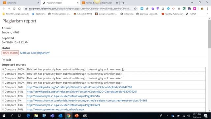Click Mark as 'Not plagiarism' link
The height and width of the screenshot is (119, 211).
[x=35, y=53]
